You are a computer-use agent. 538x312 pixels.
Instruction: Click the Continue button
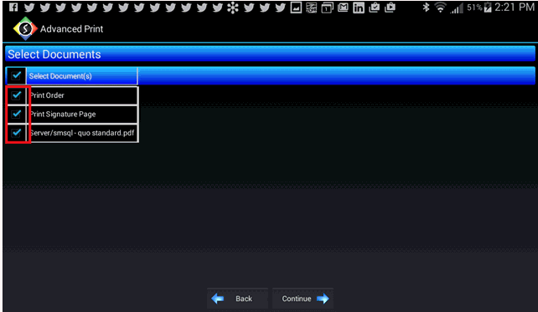pyautogui.click(x=303, y=299)
